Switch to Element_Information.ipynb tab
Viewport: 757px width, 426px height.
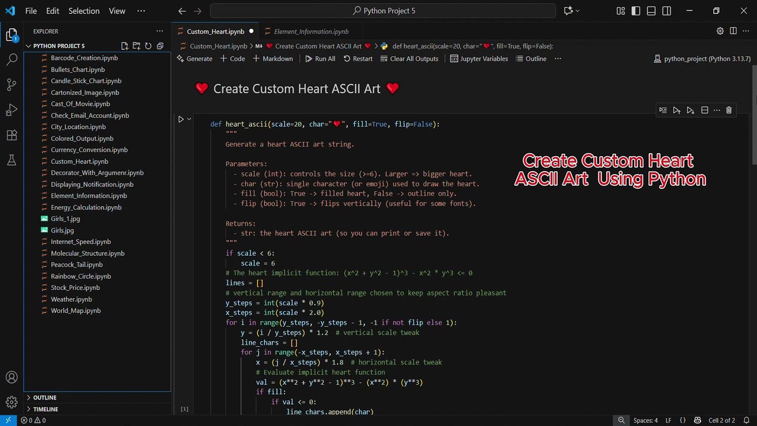pos(311,31)
